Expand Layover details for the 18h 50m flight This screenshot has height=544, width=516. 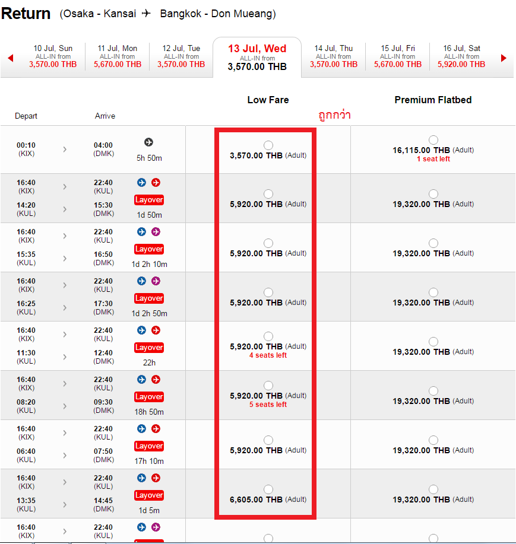coord(148,397)
